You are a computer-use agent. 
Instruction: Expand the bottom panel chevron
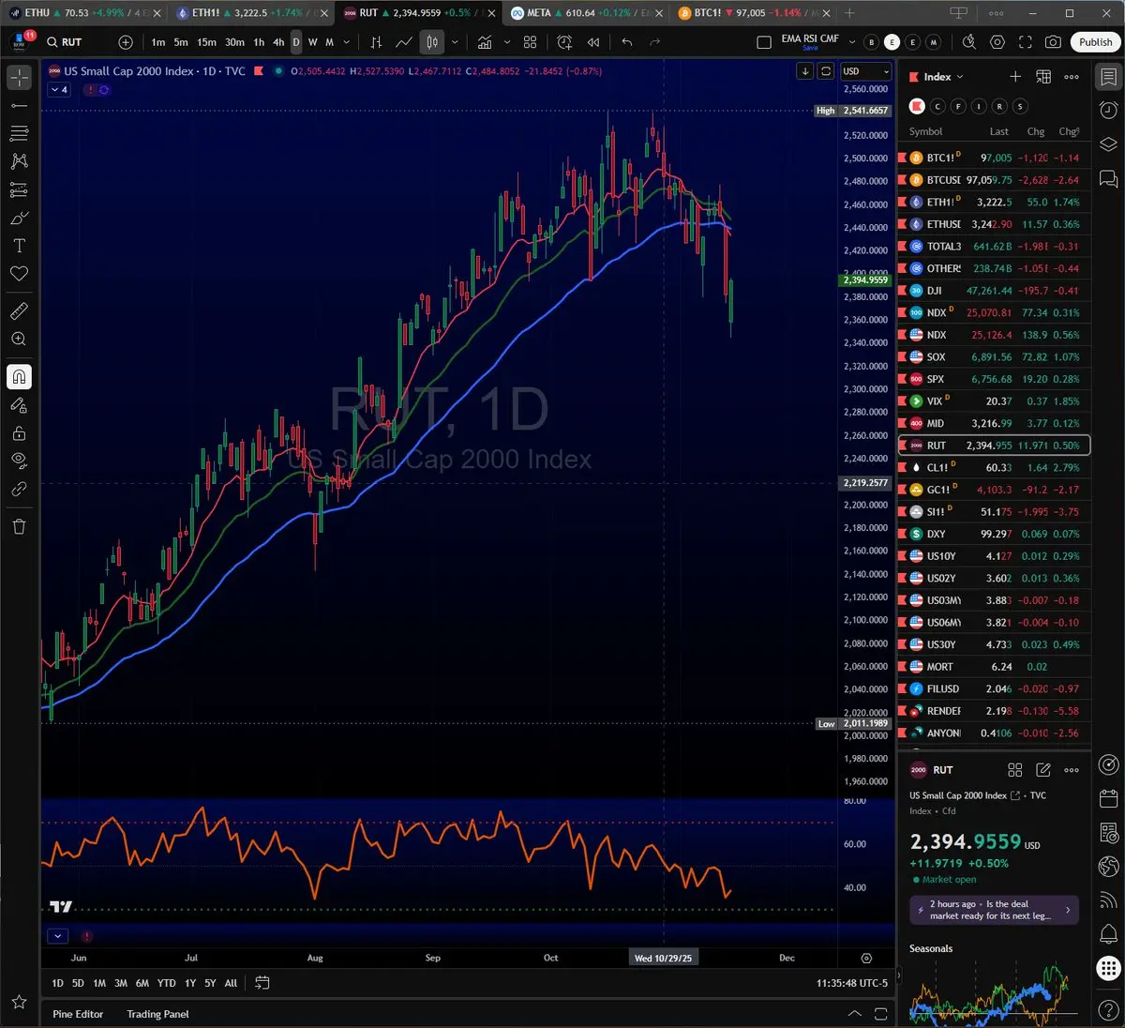tap(854, 1014)
